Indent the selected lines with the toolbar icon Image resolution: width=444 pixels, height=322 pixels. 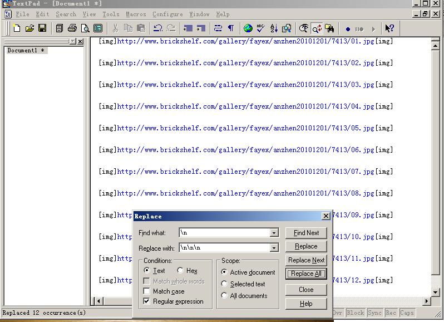click(201, 28)
